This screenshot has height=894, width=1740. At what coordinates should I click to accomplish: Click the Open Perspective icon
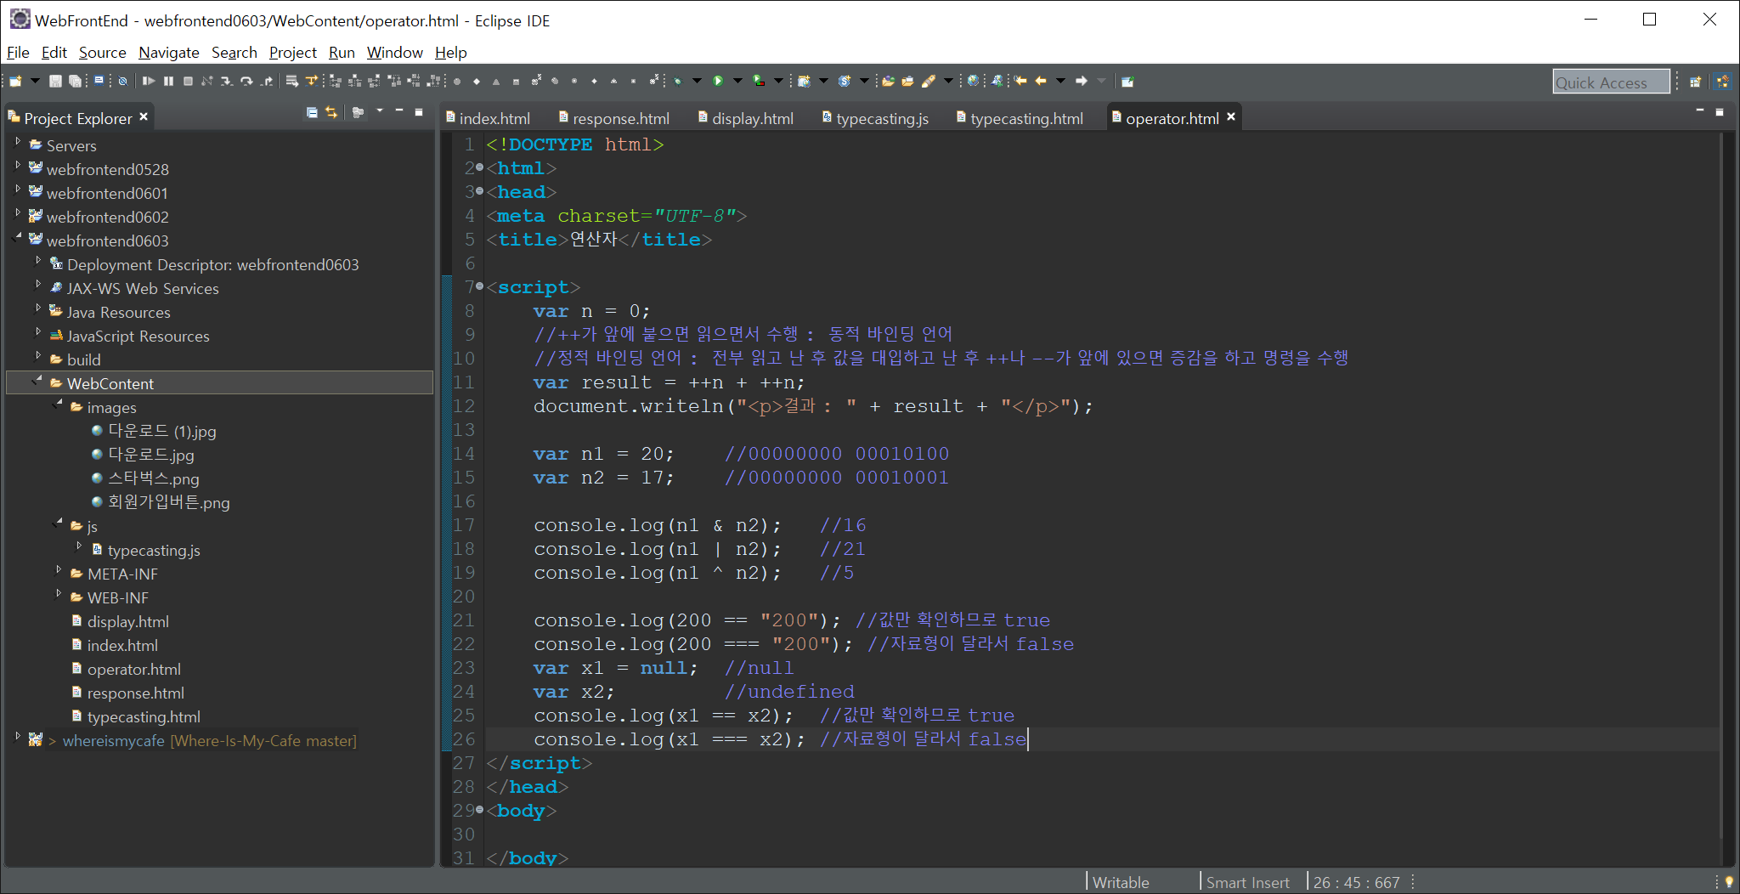click(1695, 82)
